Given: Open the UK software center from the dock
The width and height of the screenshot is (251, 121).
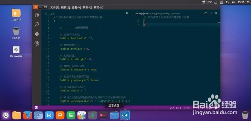Looking at the screenshot, I should 82,115.
